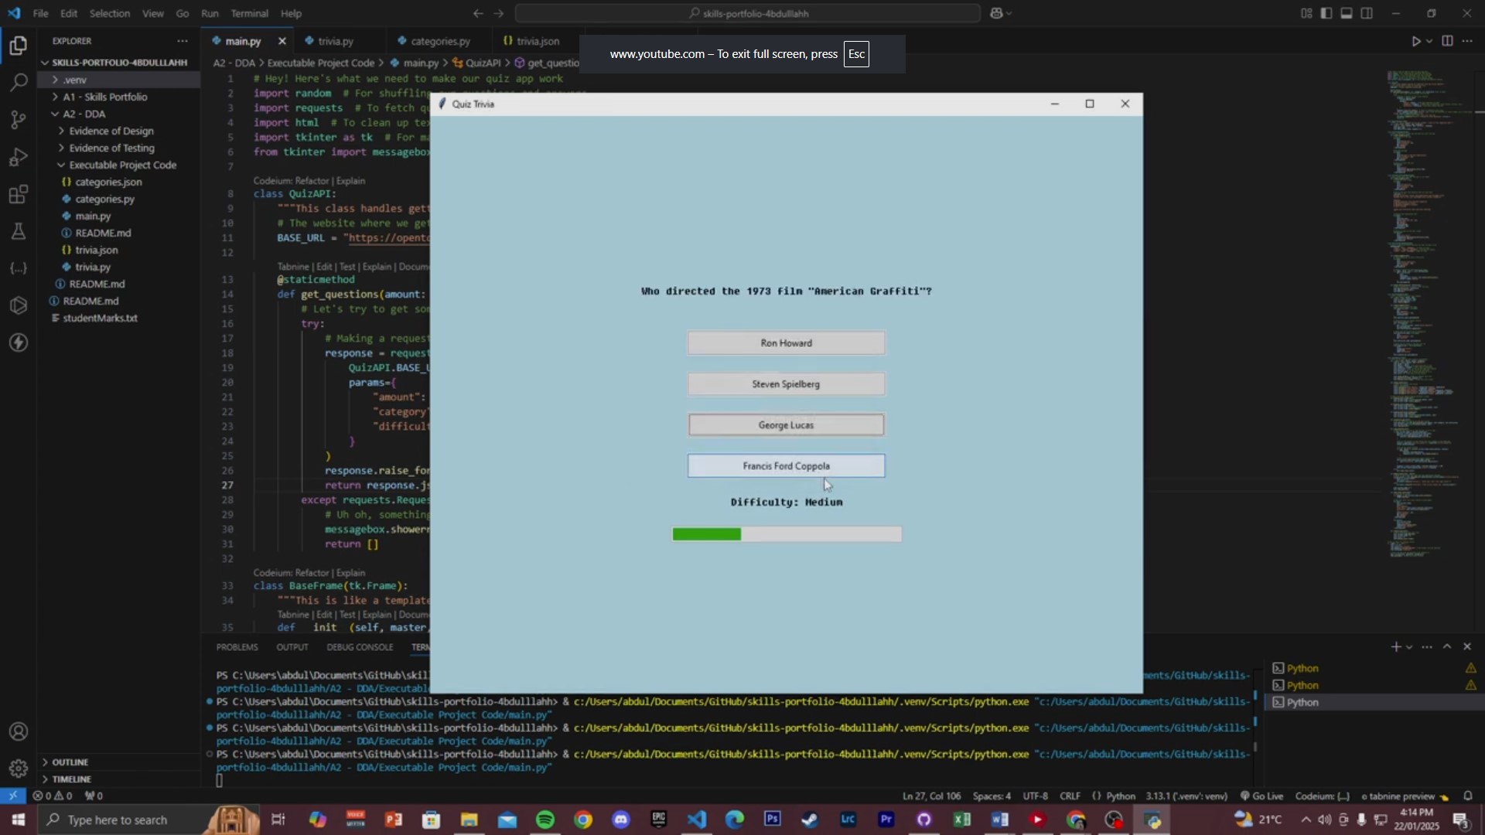Open the Terminal menu
Image resolution: width=1485 pixels, height=835 pixels.
pos(250,13)
